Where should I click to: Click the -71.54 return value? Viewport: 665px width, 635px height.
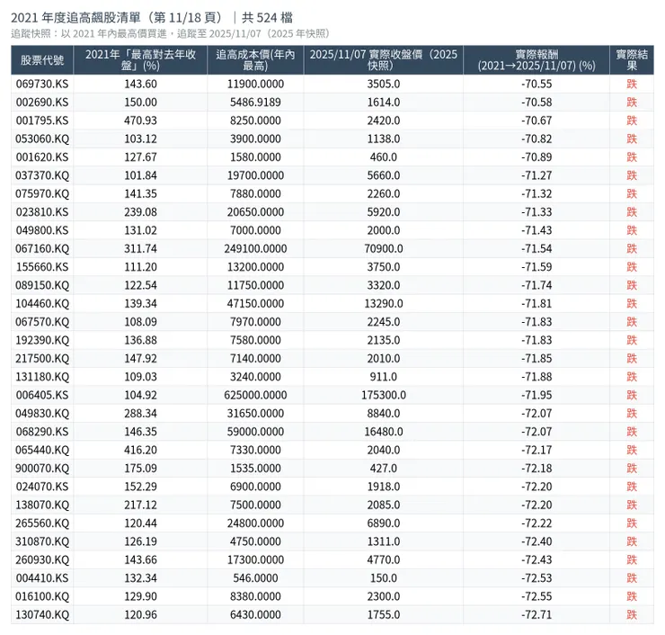[536, 249]
